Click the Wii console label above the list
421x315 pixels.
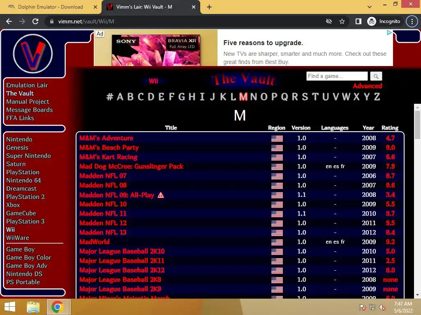[x=154, y=81]
